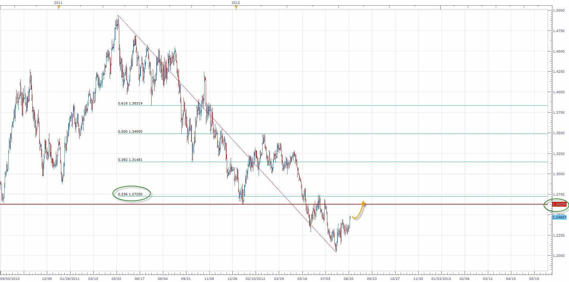This screenshot has height=282, width=569.
Task: Click the 1.4750 price axis label
Action: 558,31
